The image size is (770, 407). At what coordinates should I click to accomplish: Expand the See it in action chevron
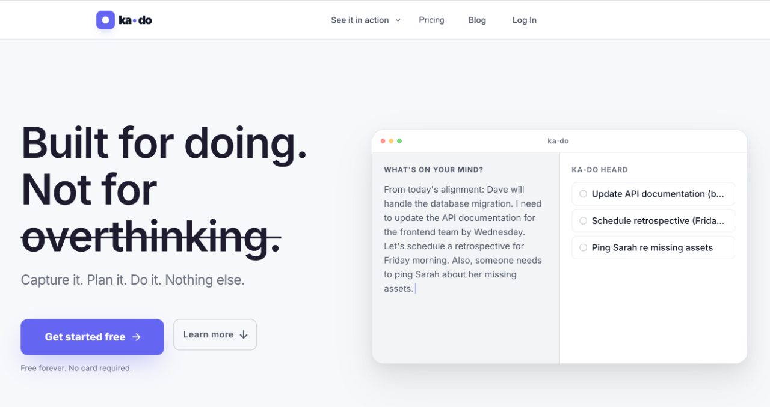tap(398, 20)
